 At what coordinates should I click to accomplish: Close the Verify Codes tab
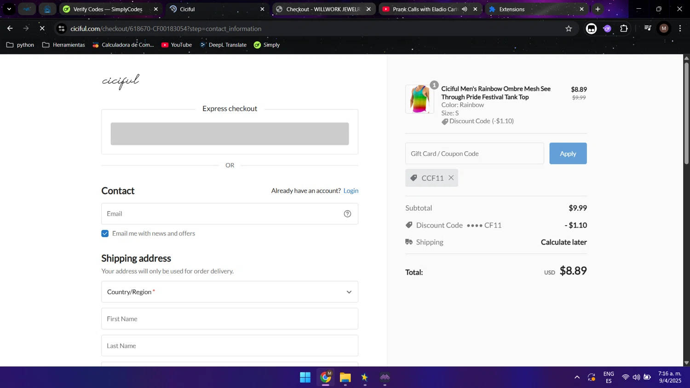pyautogui.click(x=155, y=9)
